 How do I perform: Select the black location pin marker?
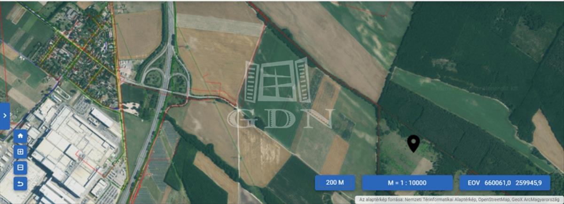[413, 144]
